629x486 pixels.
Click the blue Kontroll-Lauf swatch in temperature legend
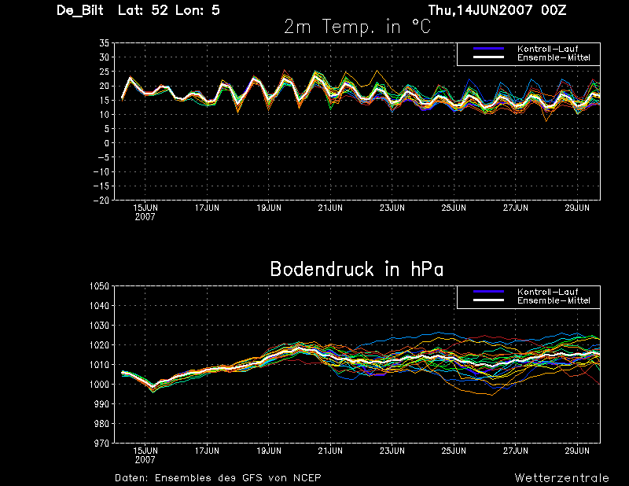[x=488, y=49]
